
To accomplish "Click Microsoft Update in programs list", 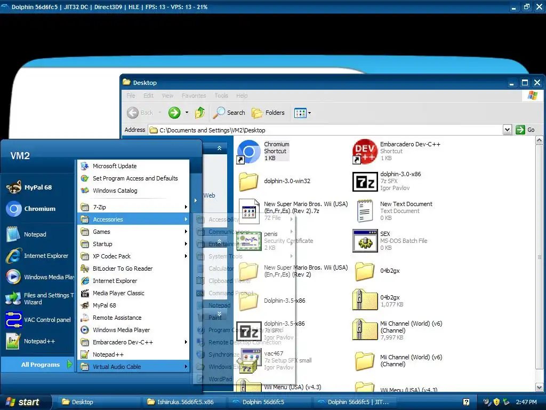I will coord(134,167).
